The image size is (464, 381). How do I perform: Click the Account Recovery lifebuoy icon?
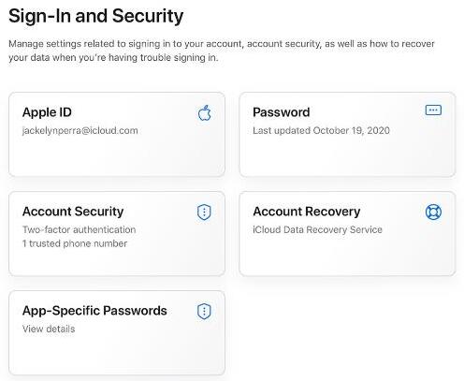[433, 212]
